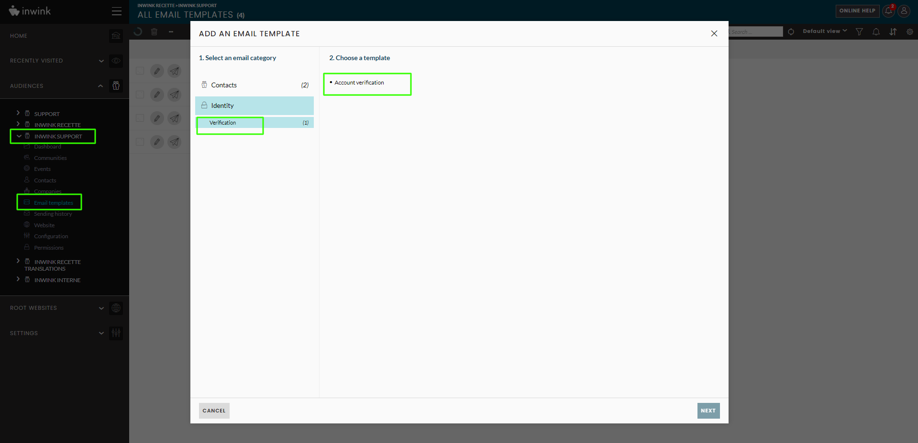Expand the INWINK INTERNE tree node
This screenshot has height=443, width=918.
18,279
